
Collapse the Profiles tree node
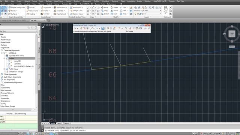[4, 58]
